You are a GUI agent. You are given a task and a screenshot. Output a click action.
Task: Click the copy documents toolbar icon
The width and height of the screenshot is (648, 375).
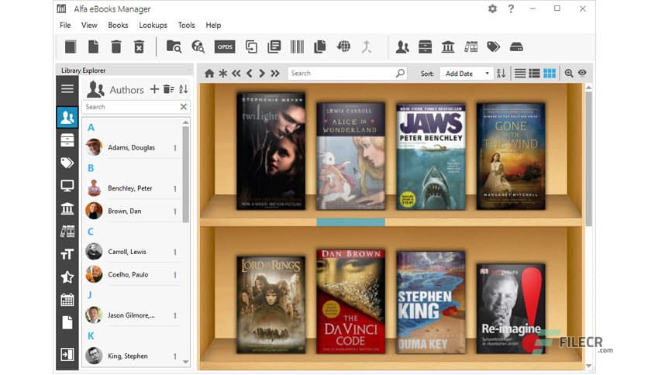pyautogui.click(x=320, y=46)
